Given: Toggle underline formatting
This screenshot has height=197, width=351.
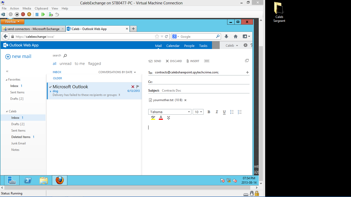Looking at the screenshot, I should (224, 112).
